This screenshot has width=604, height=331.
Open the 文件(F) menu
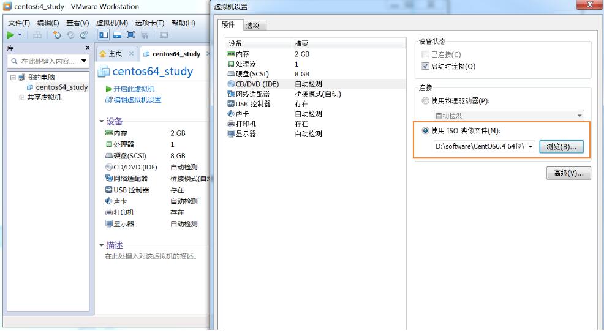coord(19,23)
